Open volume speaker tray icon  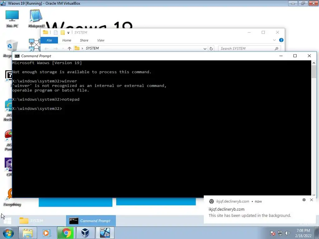click(287, 233)
